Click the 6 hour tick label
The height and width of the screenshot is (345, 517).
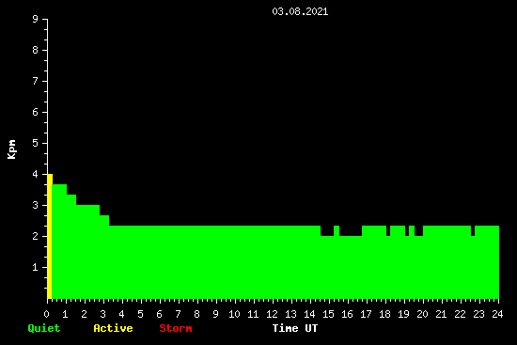click(159, 314)
